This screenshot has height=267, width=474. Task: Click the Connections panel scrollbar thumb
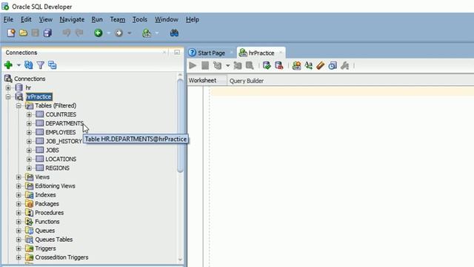180,125
